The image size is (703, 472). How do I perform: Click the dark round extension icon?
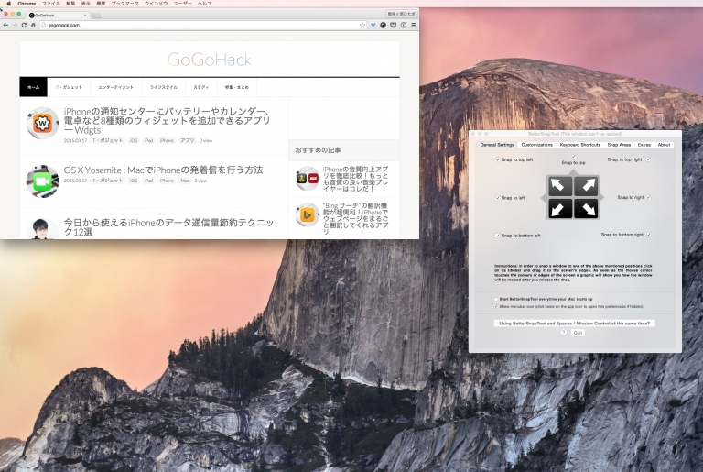click(383, 25)
